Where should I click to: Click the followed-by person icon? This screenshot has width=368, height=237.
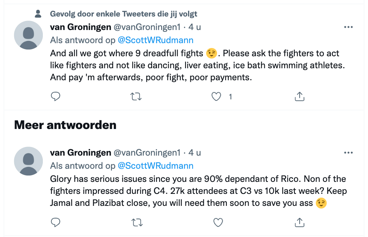38,14
